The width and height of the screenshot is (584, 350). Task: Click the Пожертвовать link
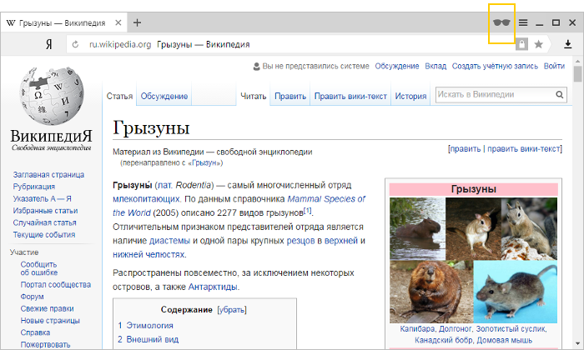tap(45, 344)
